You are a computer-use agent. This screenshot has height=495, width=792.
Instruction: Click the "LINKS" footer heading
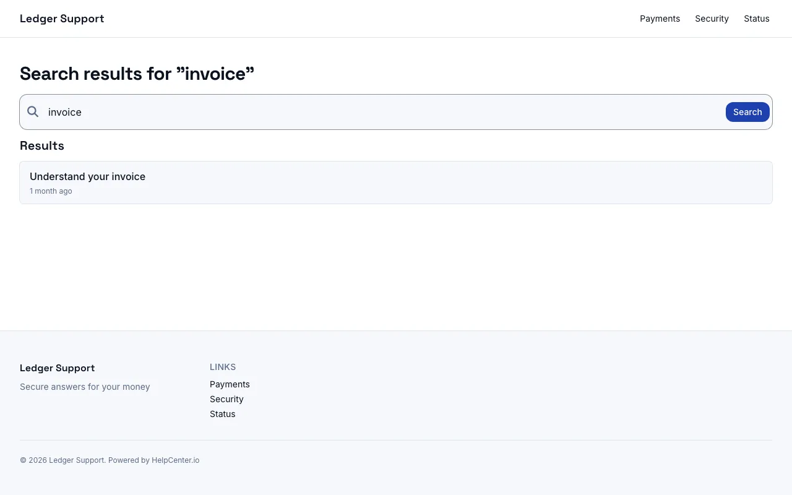[223, 367]
